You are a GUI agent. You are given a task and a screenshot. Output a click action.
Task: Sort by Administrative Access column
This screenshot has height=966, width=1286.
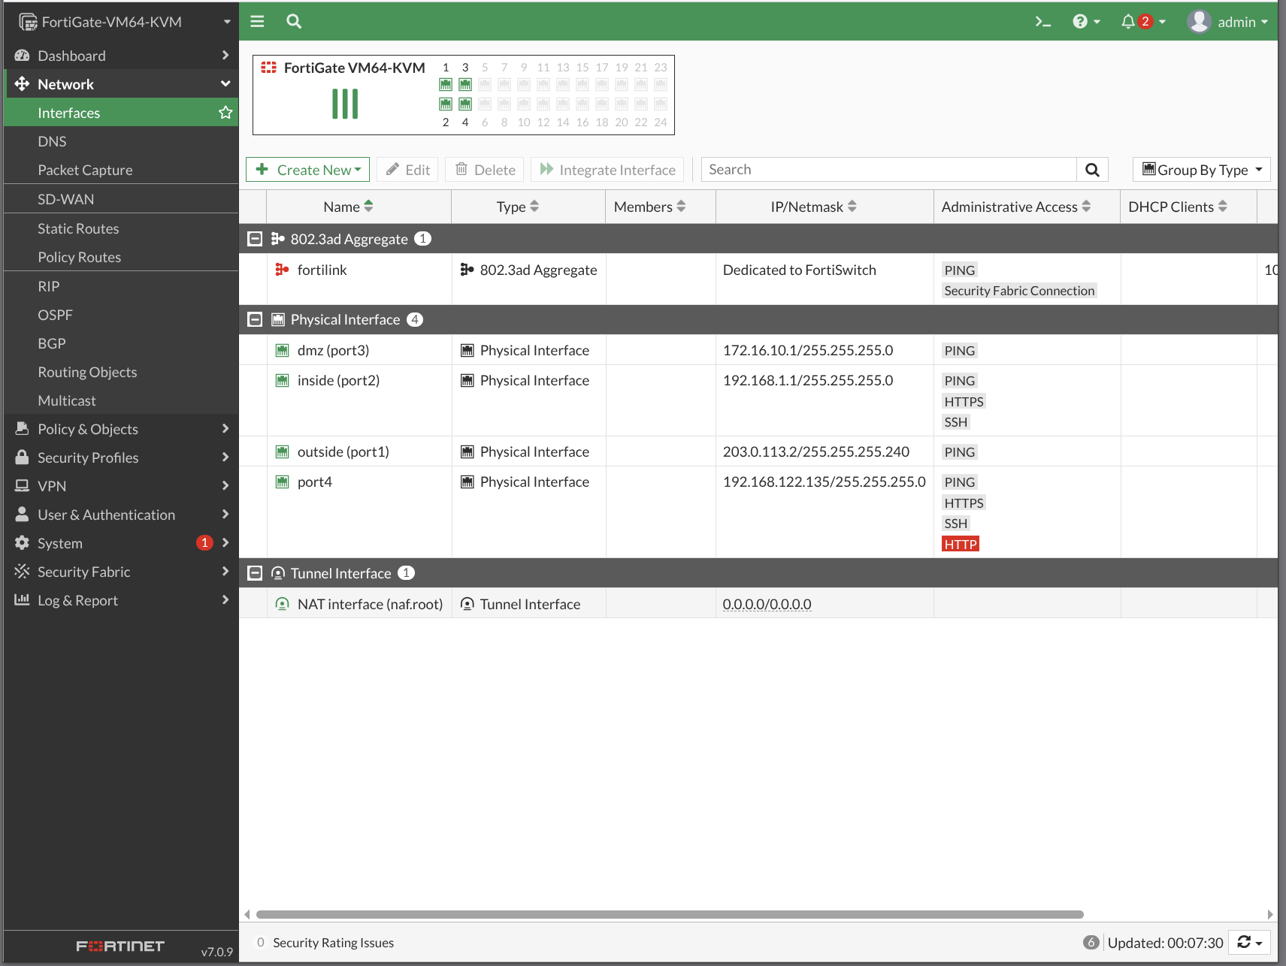pyautogui.click(x=1027, y=207)
